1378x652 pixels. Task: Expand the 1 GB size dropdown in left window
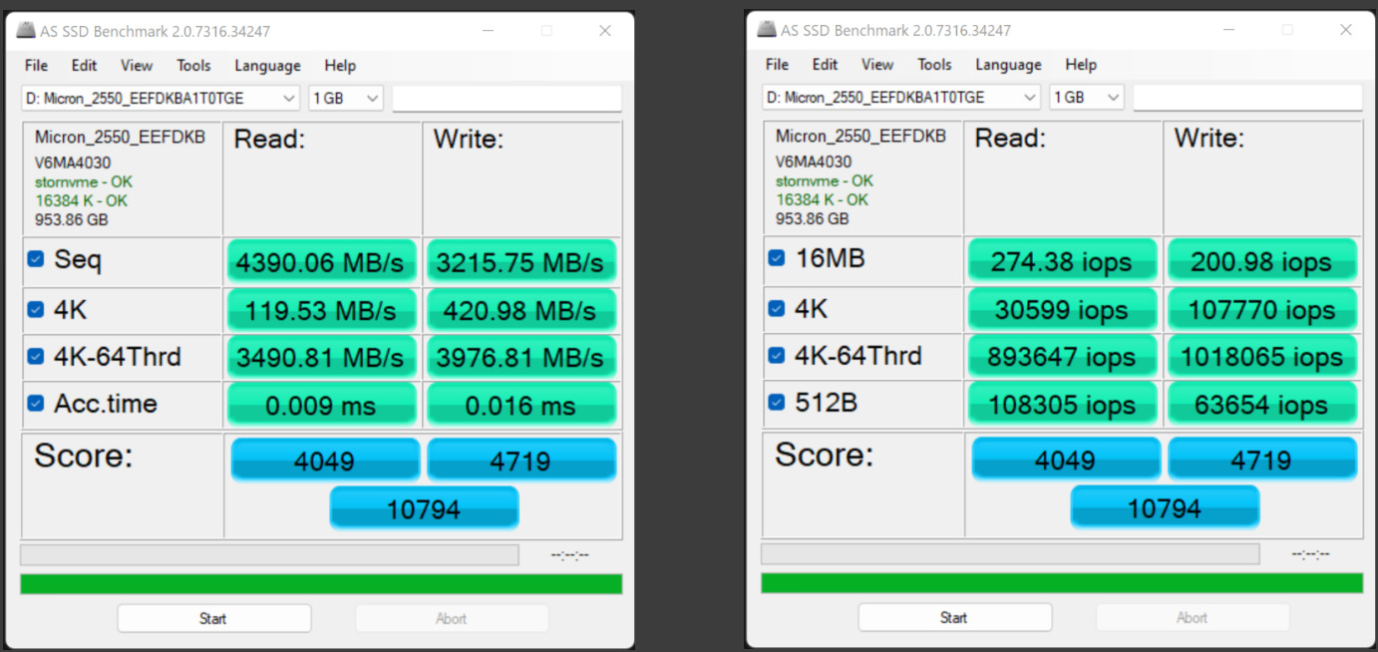[373, 98]
